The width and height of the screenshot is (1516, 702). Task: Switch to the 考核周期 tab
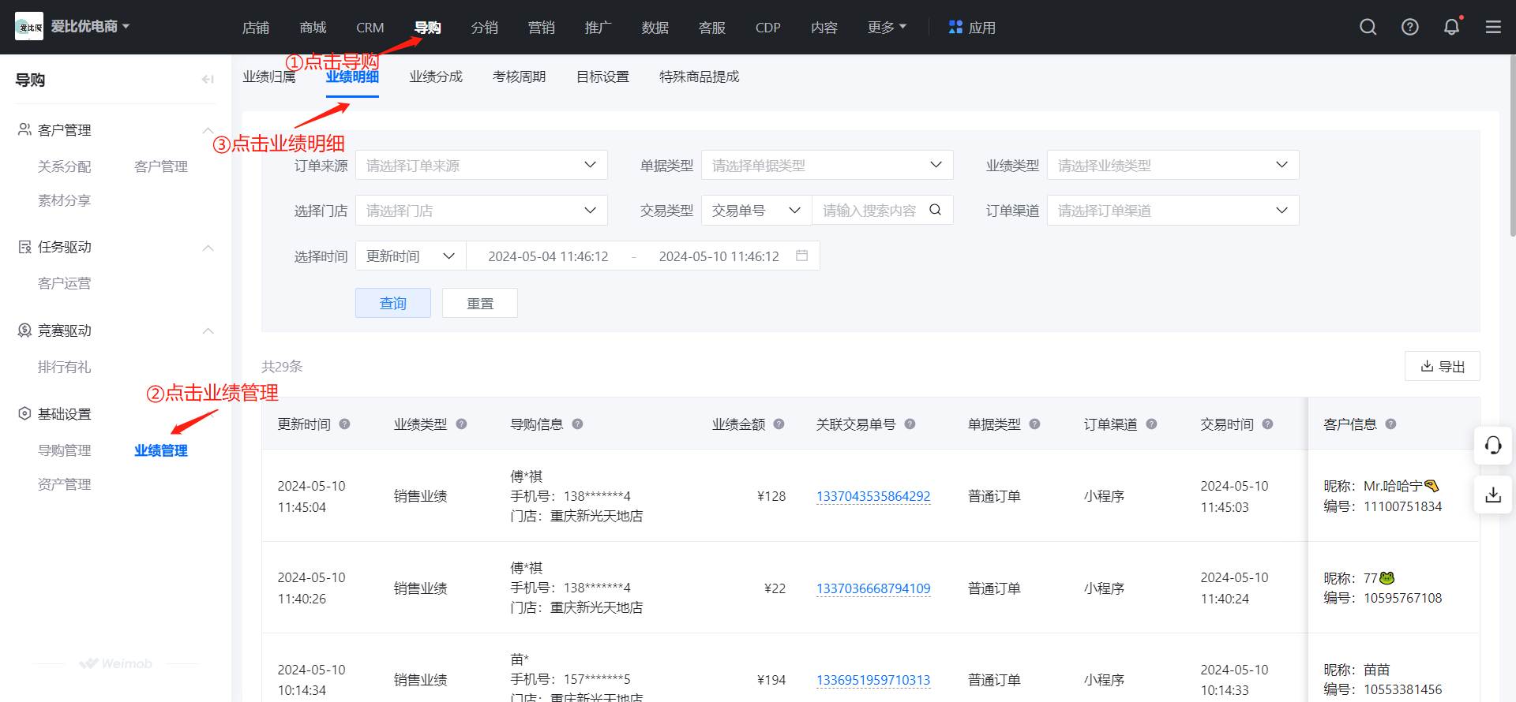pos(519,77)
